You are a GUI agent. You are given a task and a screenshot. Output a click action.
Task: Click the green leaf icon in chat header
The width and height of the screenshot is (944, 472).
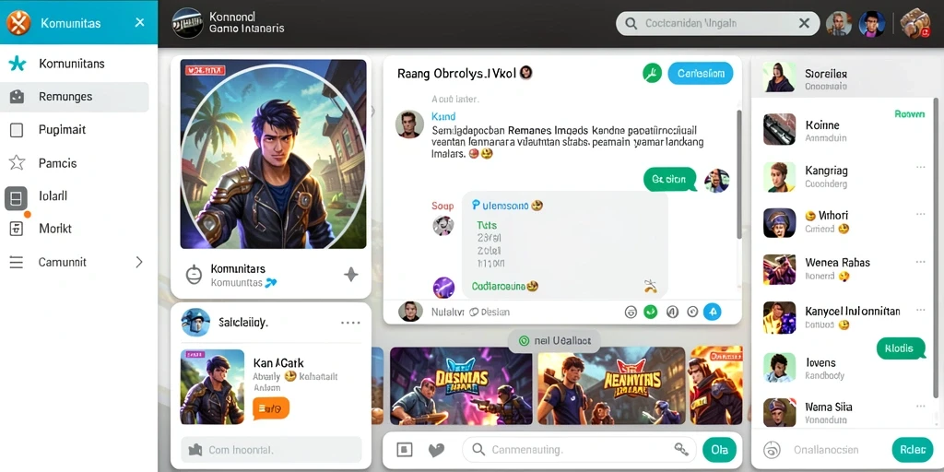[652, 74]
